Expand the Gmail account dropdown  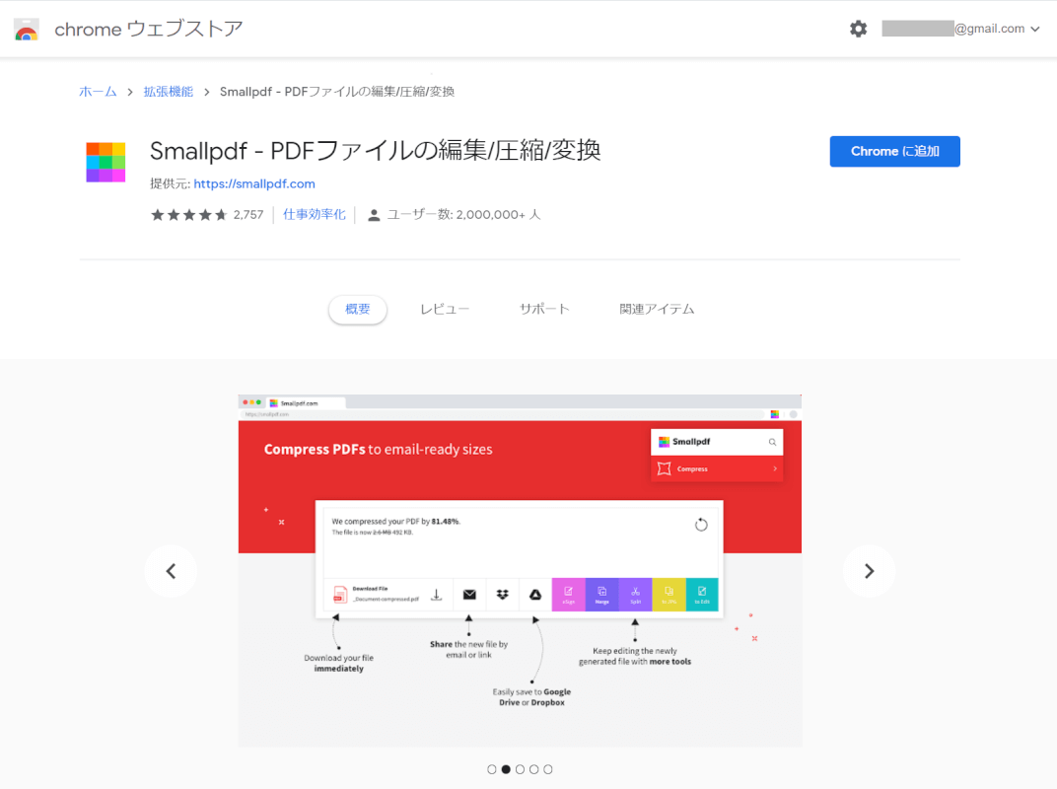[1034, 30]
